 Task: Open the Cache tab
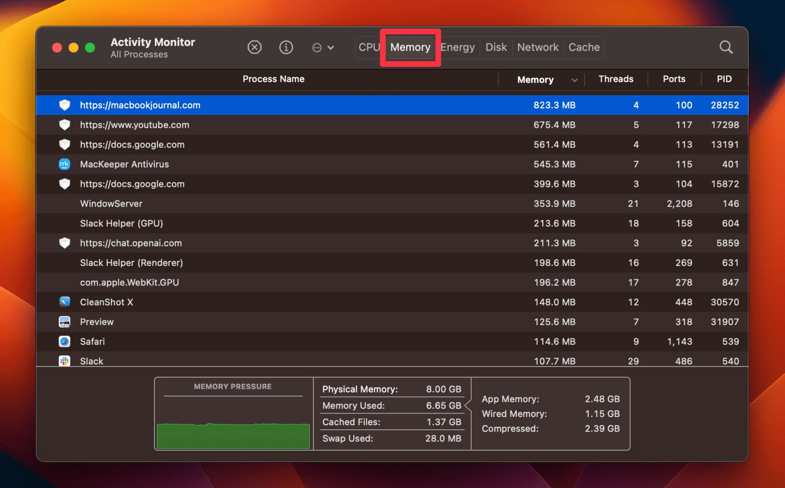584,47
